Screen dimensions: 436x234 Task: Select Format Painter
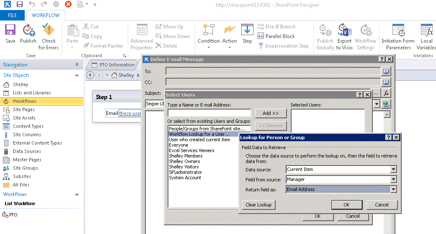[103, 46]
